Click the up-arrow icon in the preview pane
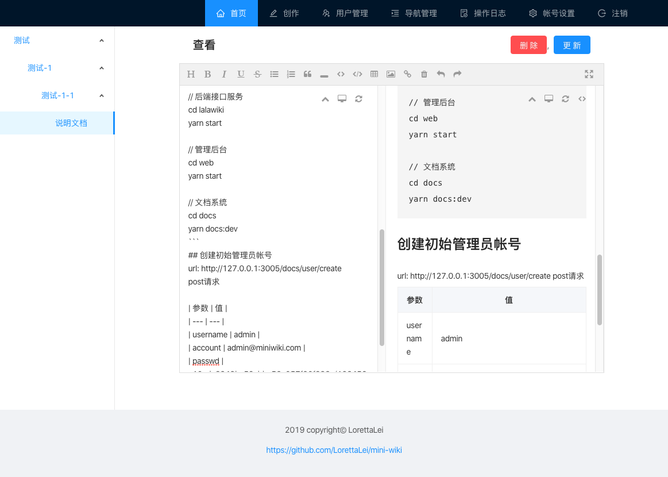Screen dimensions: 668x477 click(x=532, y=99)
